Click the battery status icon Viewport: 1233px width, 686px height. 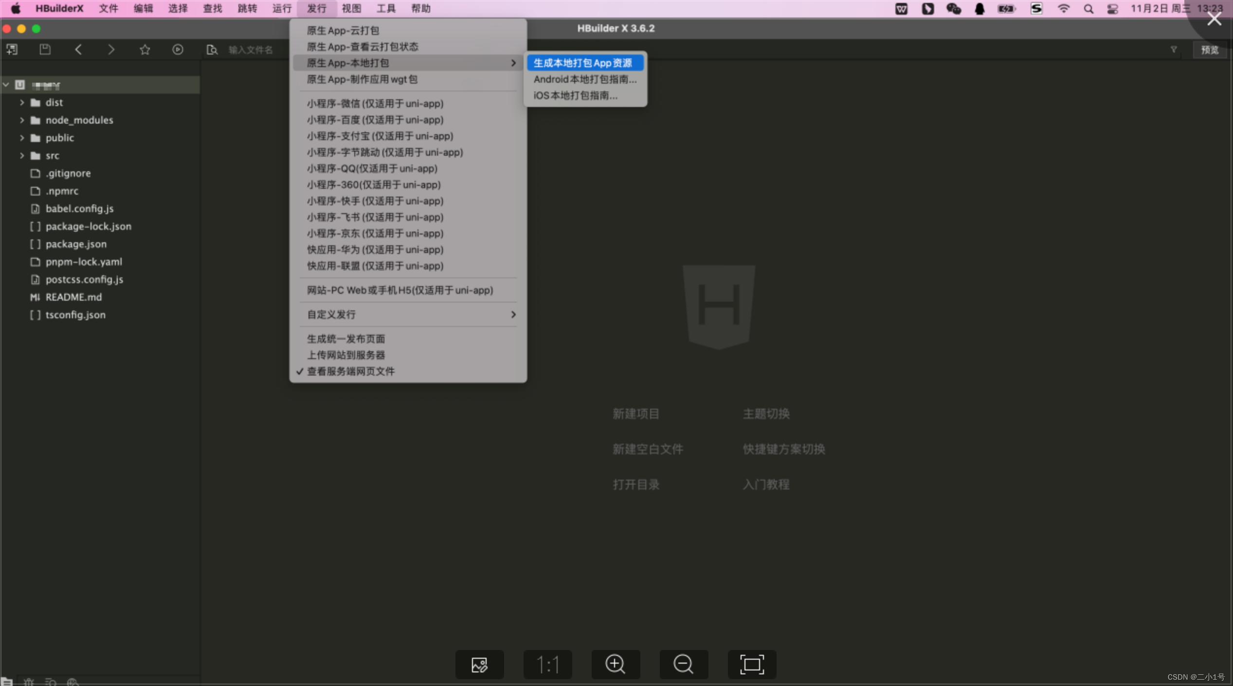(1006, 8)
